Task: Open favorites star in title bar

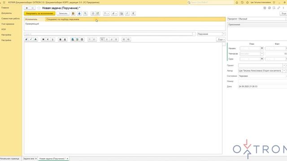Action: pyautogui.click(x=248, y=2)
